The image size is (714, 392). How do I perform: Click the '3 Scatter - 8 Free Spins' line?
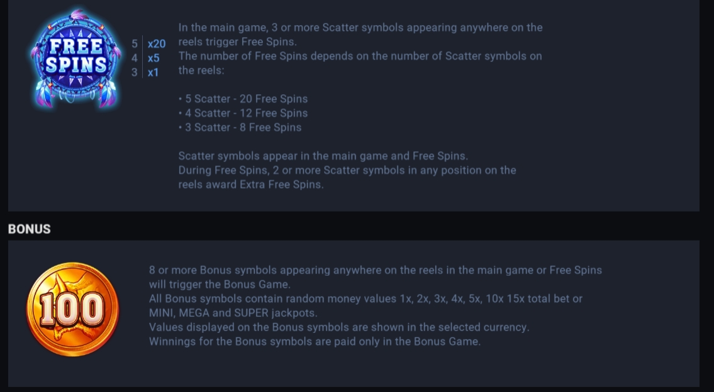pos(240,128)
